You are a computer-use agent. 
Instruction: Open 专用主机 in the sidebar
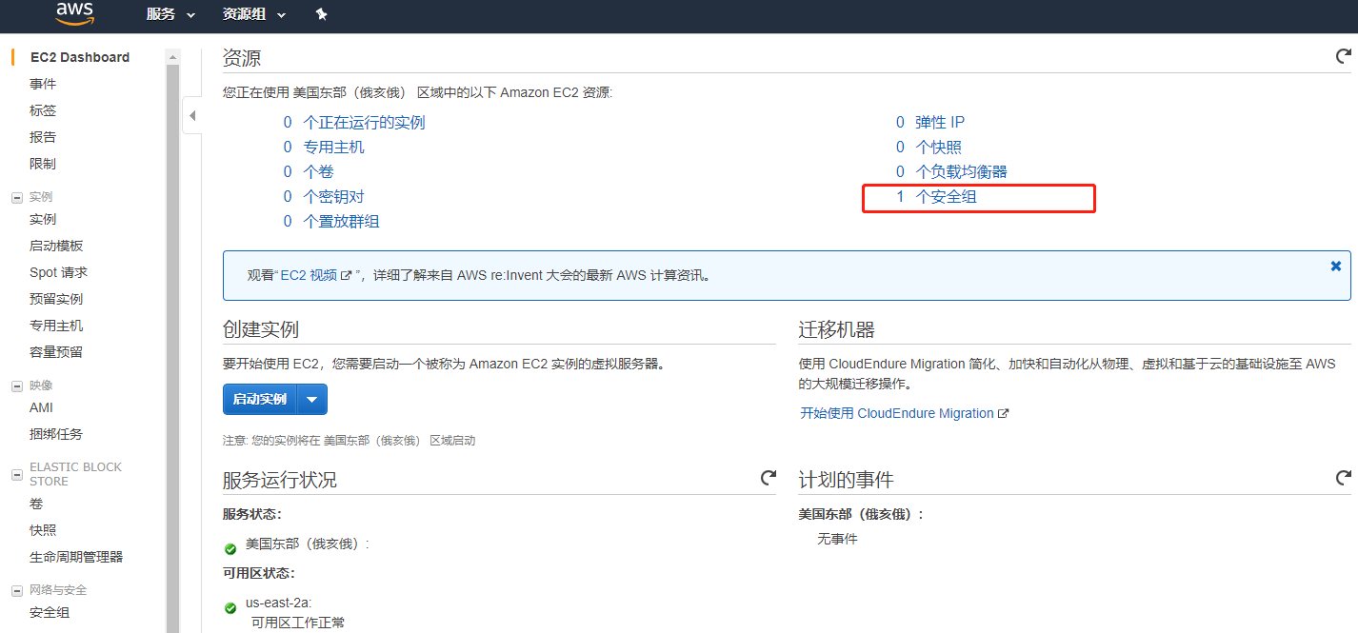[56, 326]
